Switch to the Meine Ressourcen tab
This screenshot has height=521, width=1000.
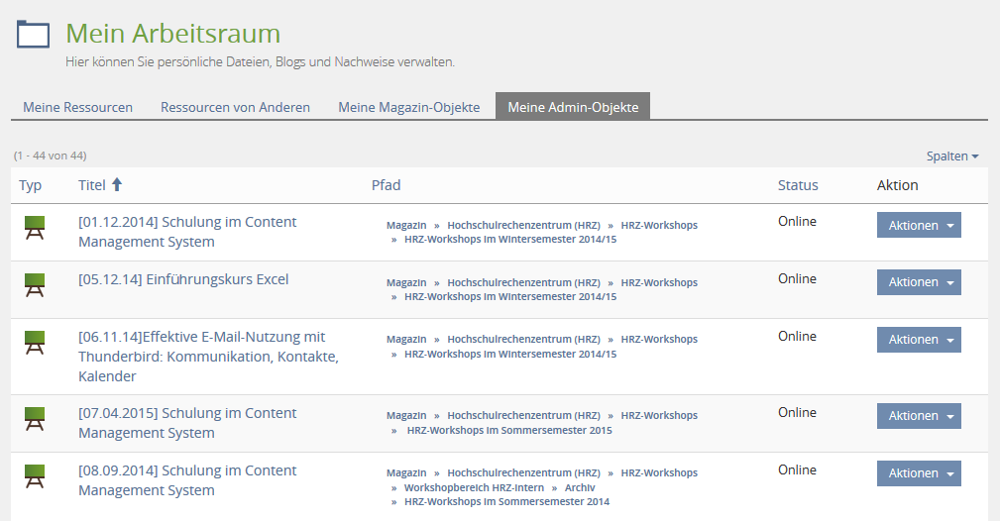point(77,107)
